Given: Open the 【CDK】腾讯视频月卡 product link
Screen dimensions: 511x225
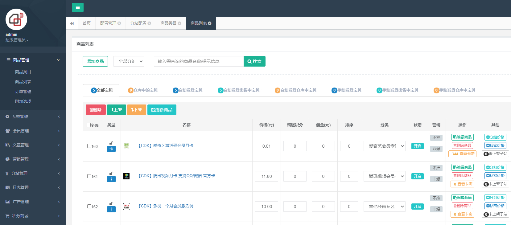Looking at the screenshot, I should click(176, 176).
